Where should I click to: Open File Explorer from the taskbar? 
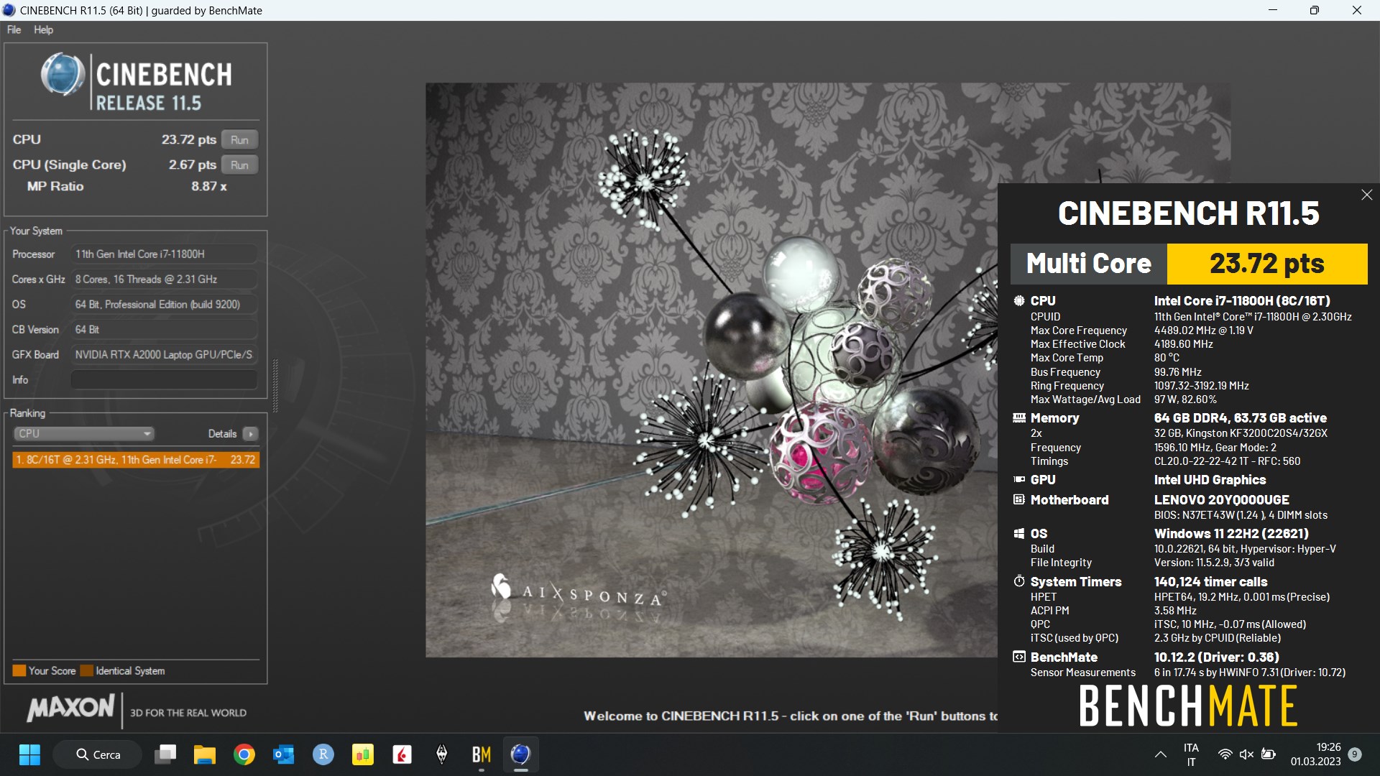pos(205,754)
